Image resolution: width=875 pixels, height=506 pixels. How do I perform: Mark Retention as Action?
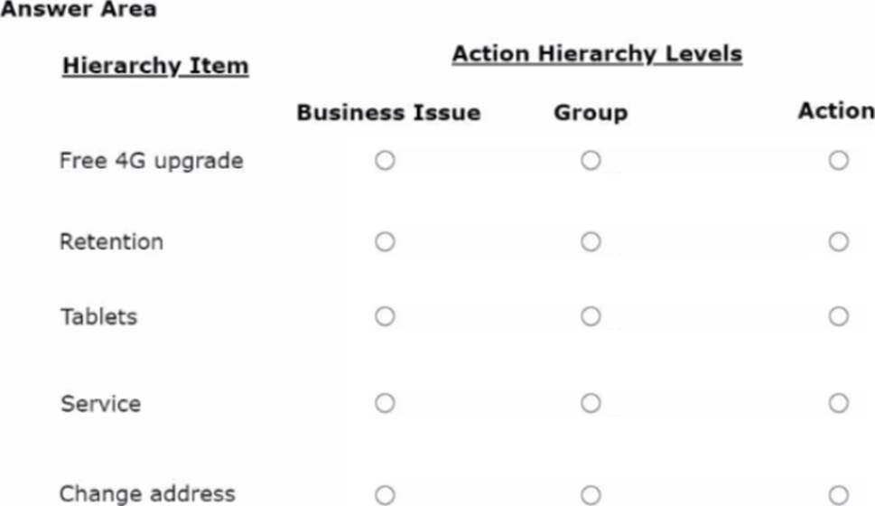pyautogui.click(x=838, y=242)
